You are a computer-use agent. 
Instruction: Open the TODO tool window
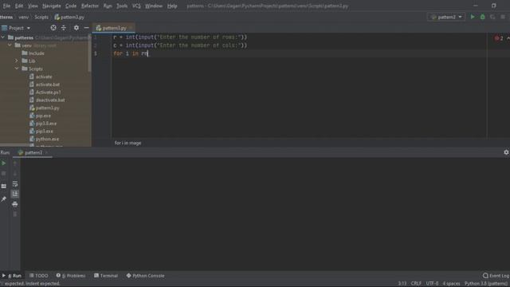(39, 276)
